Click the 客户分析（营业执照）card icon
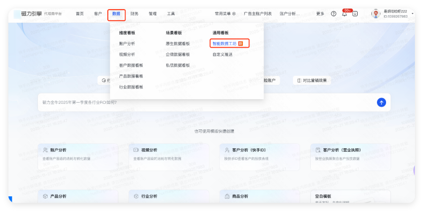Viewport: 423px width, 211px height. coord(318,150)
